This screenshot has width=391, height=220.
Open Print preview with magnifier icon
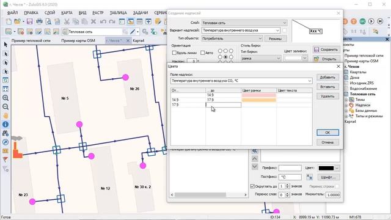48,21
